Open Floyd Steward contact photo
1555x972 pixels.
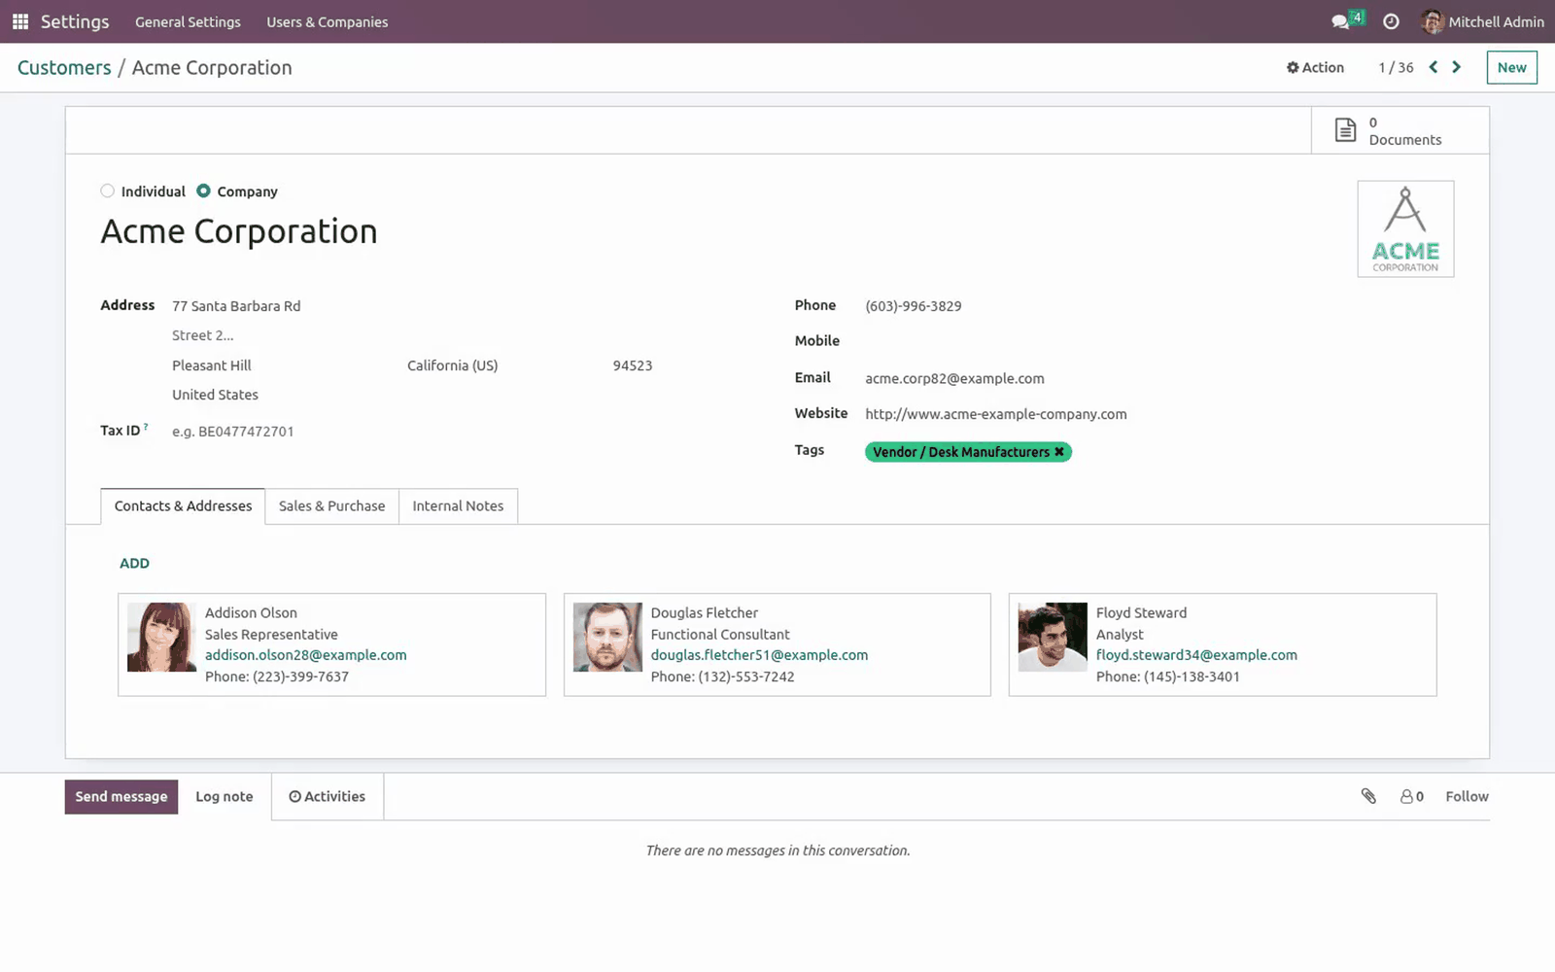pyautogui.click(x=1053, y=637)
